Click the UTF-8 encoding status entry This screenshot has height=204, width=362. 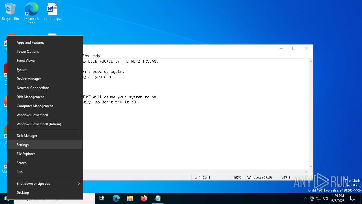[x=286, y=178]
